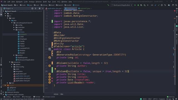Click the lightbulb intention icon above line 28
The width and height of the screenshot is (178, 100).
point(55,69)
